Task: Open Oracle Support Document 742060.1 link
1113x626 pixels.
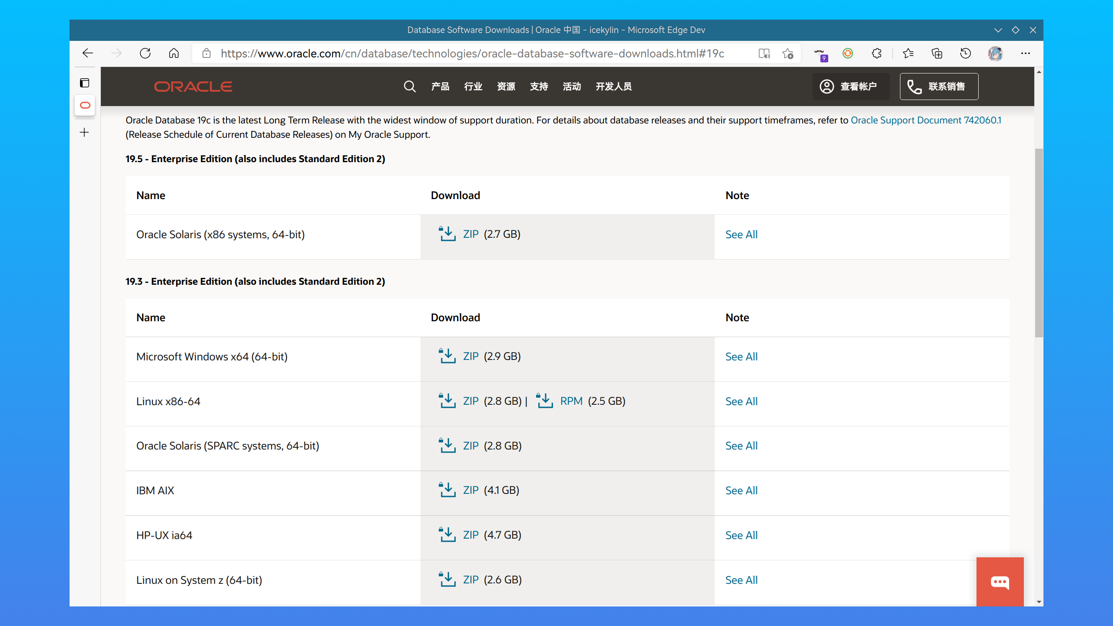Action: point(926,120)
